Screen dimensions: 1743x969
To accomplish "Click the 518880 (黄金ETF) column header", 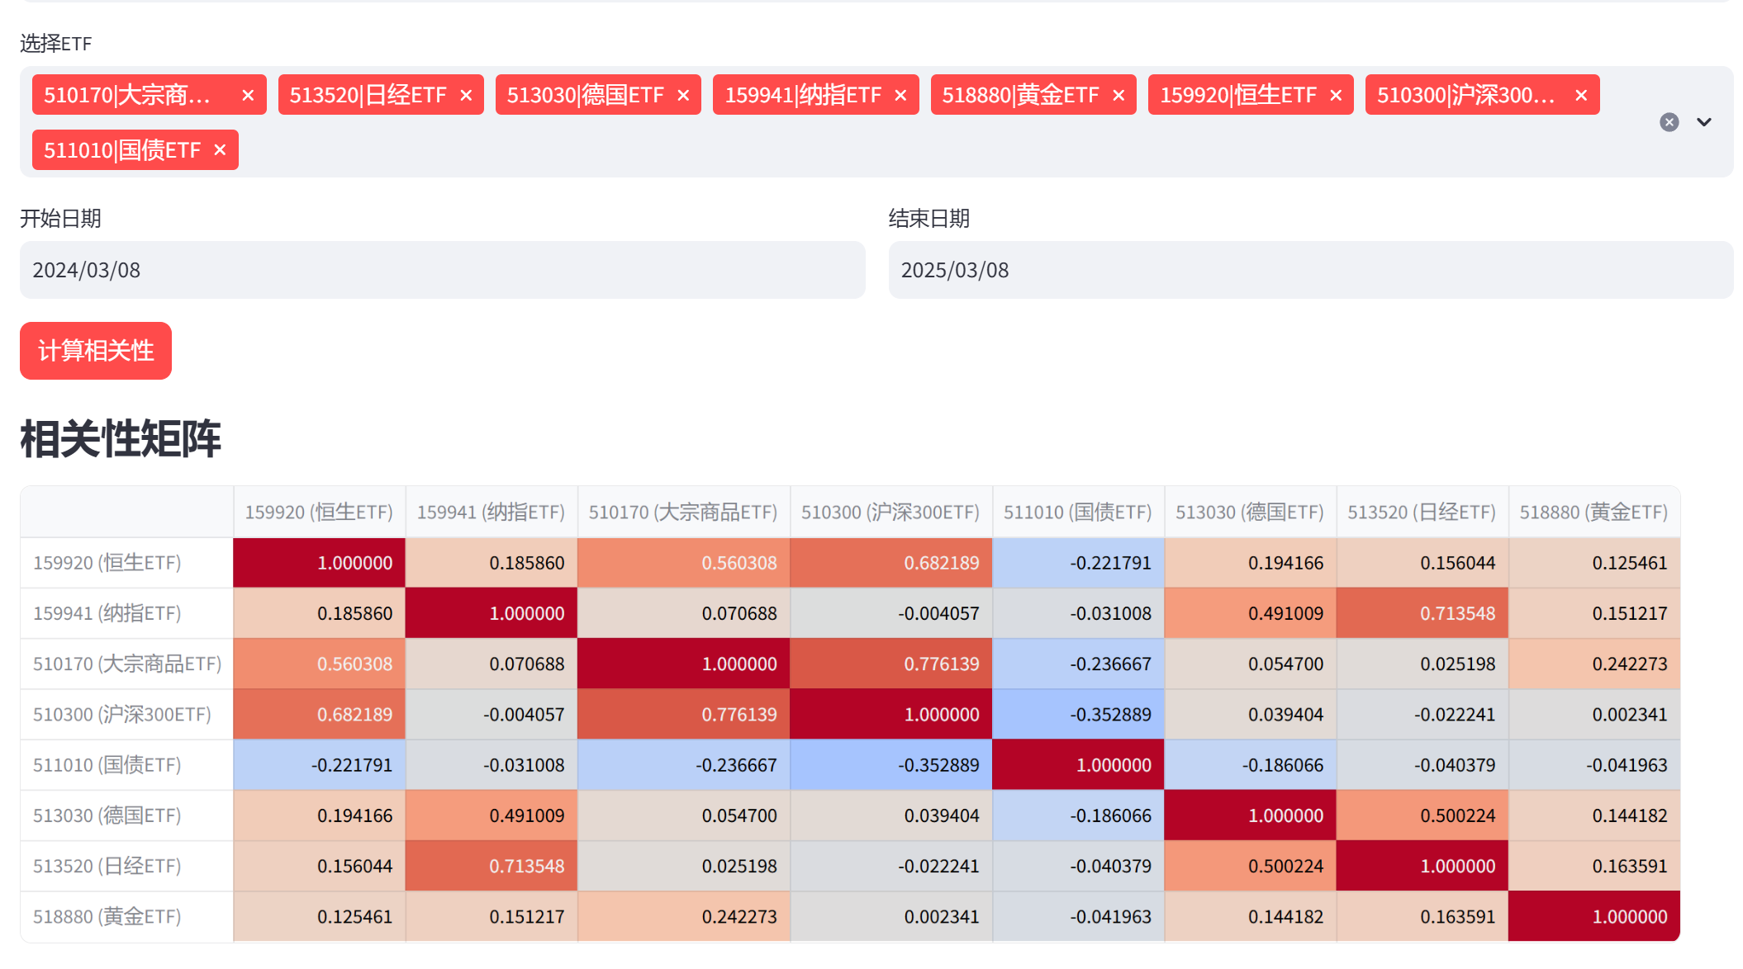I will coord(1593,513).
